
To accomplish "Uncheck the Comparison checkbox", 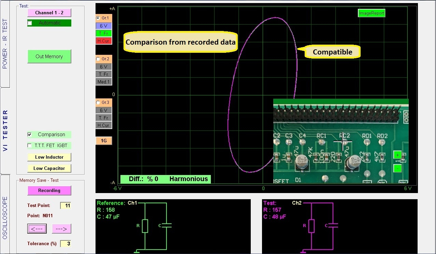I will coord(30,135).
